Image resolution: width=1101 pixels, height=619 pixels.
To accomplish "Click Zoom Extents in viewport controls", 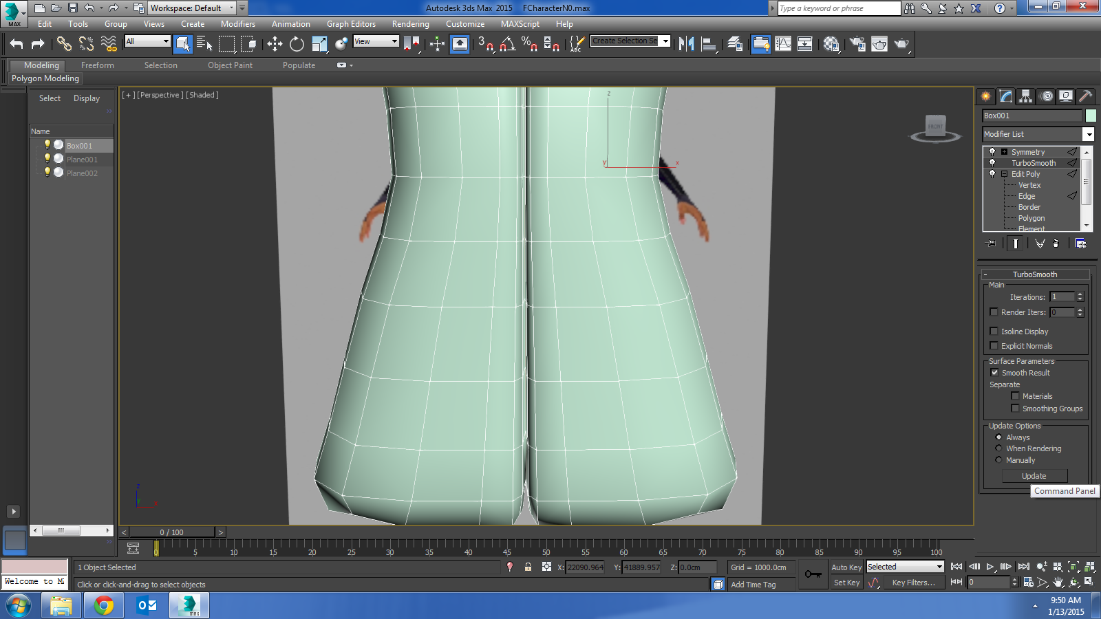I will click(x=1073, y=567).
